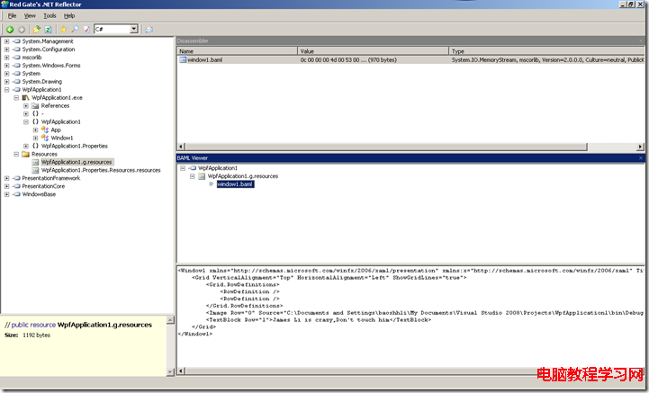This screenshot has width=649, height=393.
Task: Collapse the Resources folder node
Action: tap(16, 155)
